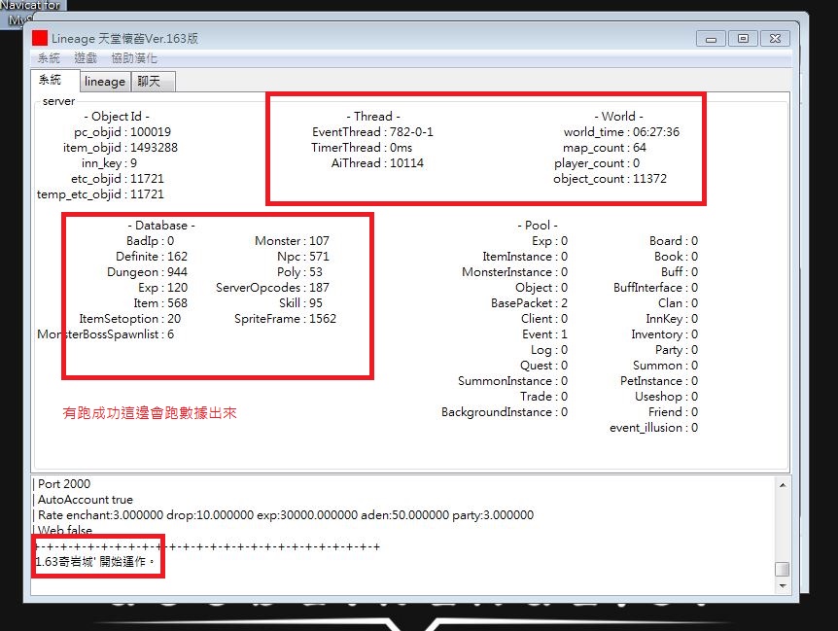
Task: Switch to the 系統 tab
Action: point(55,80)
